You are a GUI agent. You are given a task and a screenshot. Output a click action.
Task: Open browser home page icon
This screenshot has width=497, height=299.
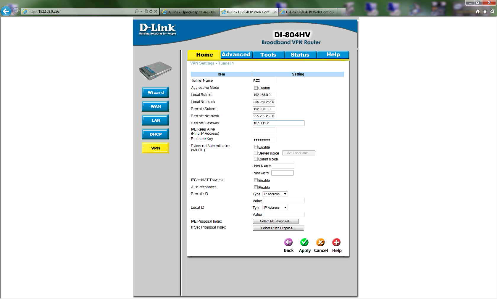[478, 12]
